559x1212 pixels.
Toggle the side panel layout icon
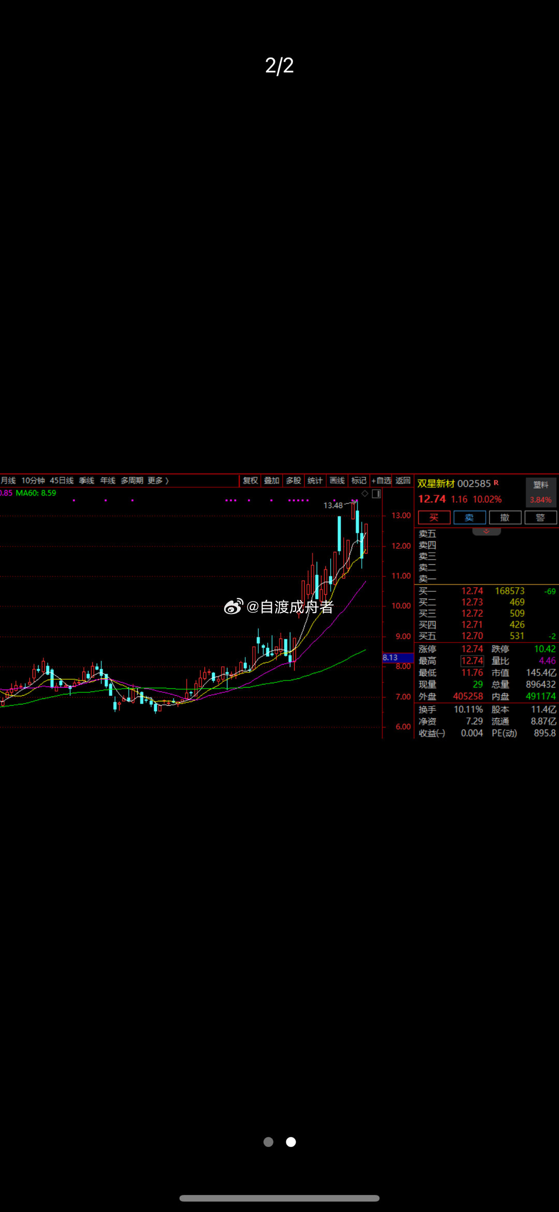pos(376,493)
